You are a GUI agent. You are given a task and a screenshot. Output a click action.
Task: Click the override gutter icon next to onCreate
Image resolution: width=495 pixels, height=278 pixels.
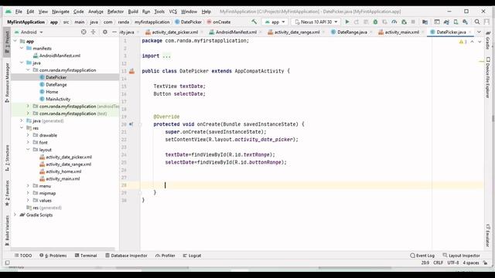pyautogui.click(x=131, y=124)
